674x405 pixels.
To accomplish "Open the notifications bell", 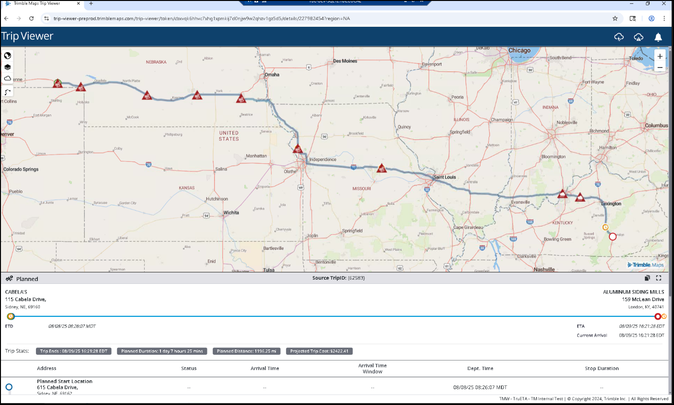I will pos(658,37).
